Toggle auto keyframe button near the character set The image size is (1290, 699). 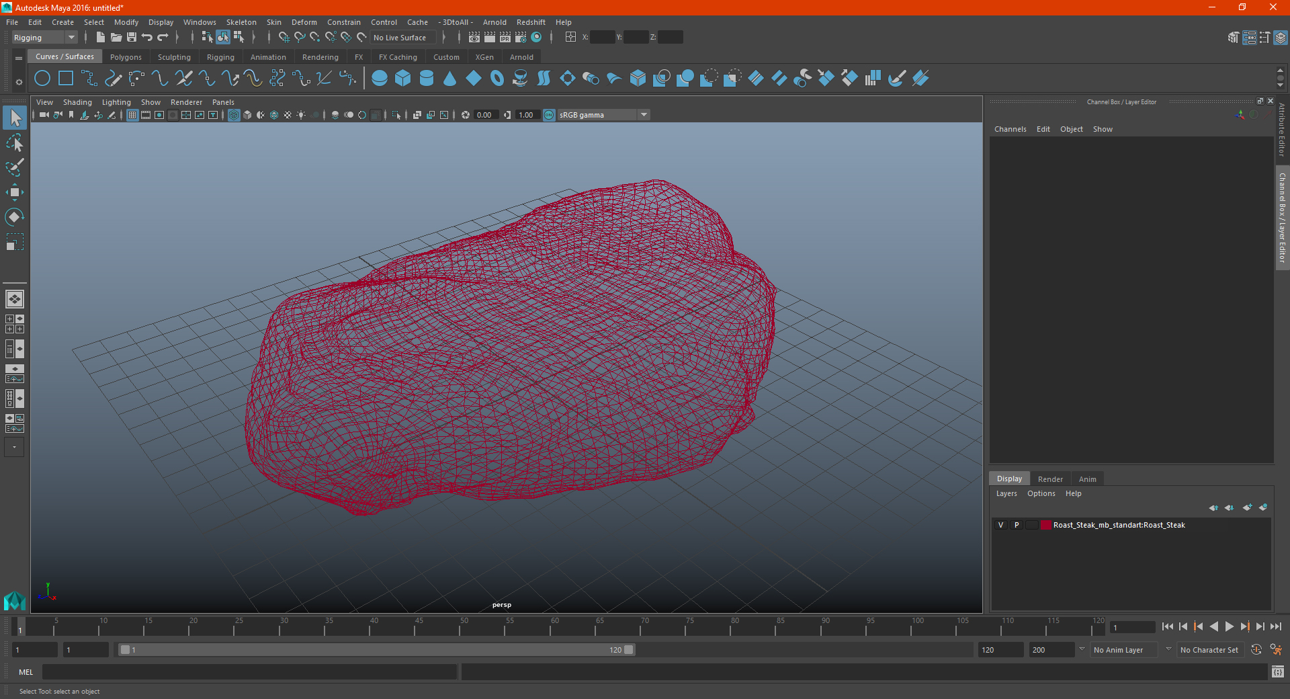pyautogui.click(x=1256, y=650)
